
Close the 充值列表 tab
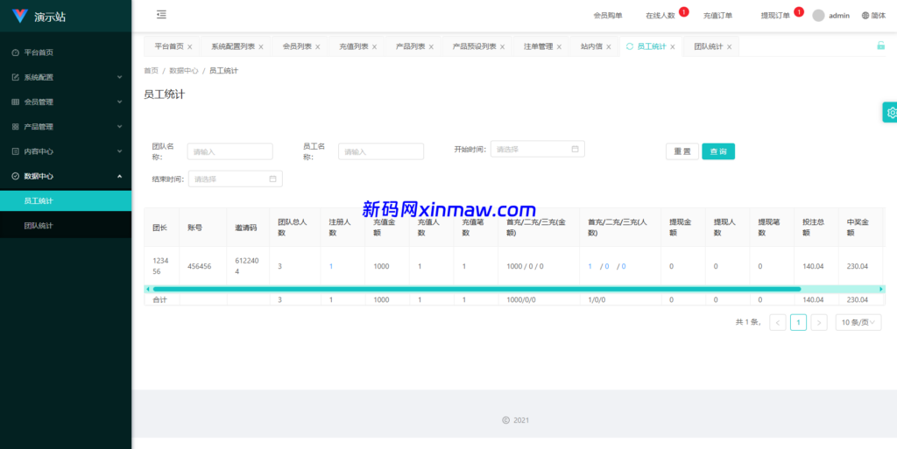point(374,47)
